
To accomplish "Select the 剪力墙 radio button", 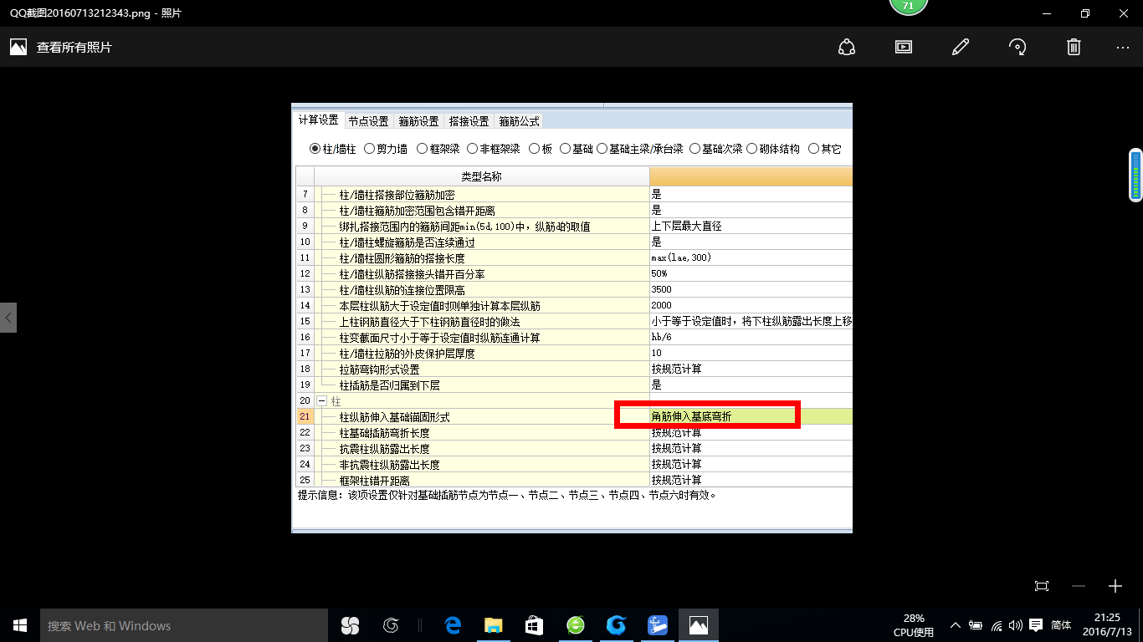I will pos(369,149).
